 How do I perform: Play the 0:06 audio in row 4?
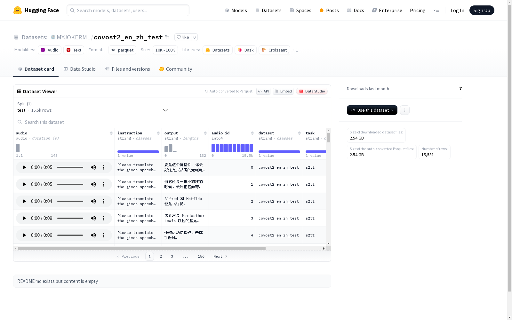tap(24, 235)
